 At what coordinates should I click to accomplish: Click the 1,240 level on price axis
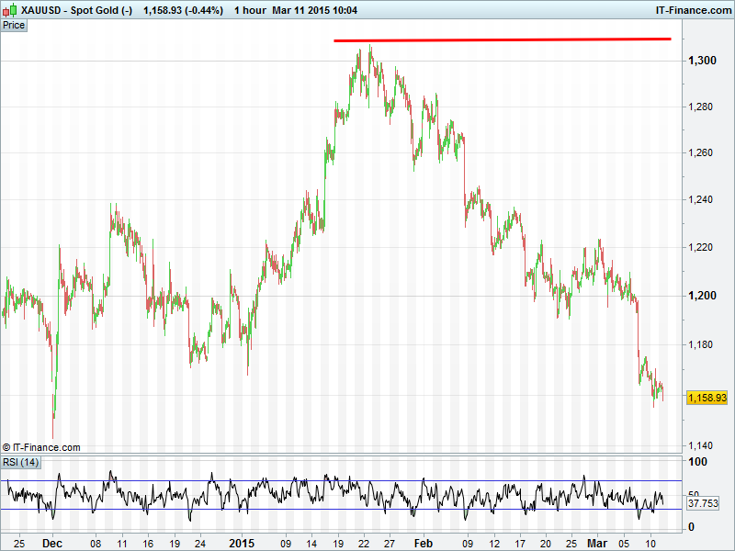[701, 200]
